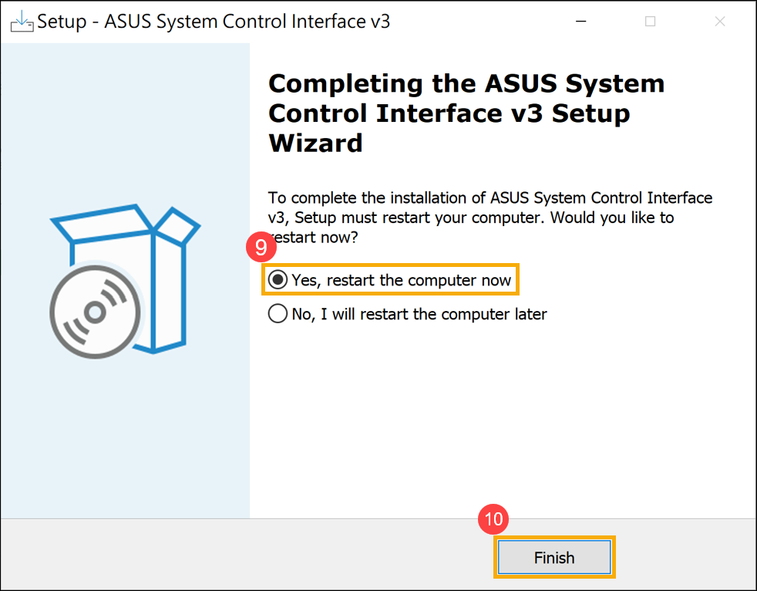Click the grayed-out maximize window button
The width and height of the screenshot is (757, 591).
(650, 22)
